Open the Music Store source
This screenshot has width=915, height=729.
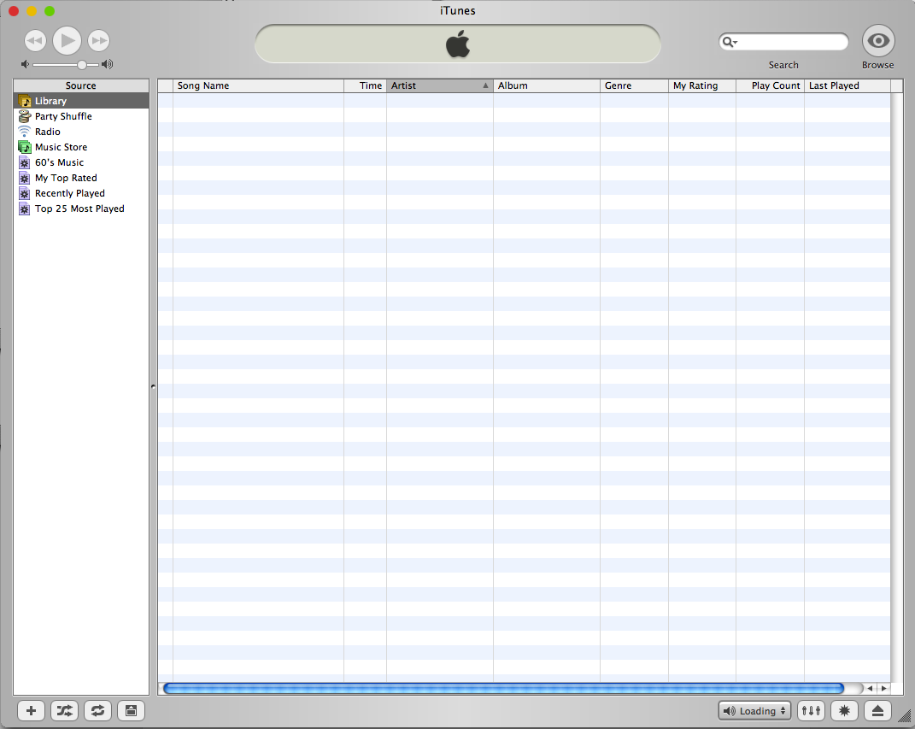(81, 147)
